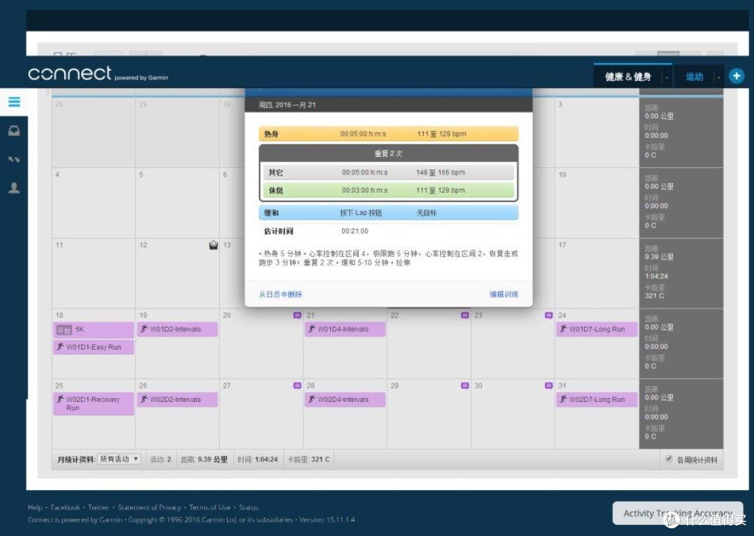Image resolution: width=754 pixels, height=536 pixels.
Task: Select calendar day 17 cell
Action: click(597, 273)
